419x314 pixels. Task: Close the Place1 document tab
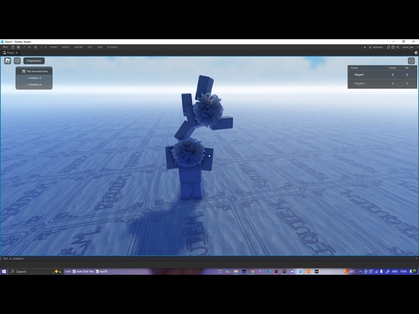16,53
